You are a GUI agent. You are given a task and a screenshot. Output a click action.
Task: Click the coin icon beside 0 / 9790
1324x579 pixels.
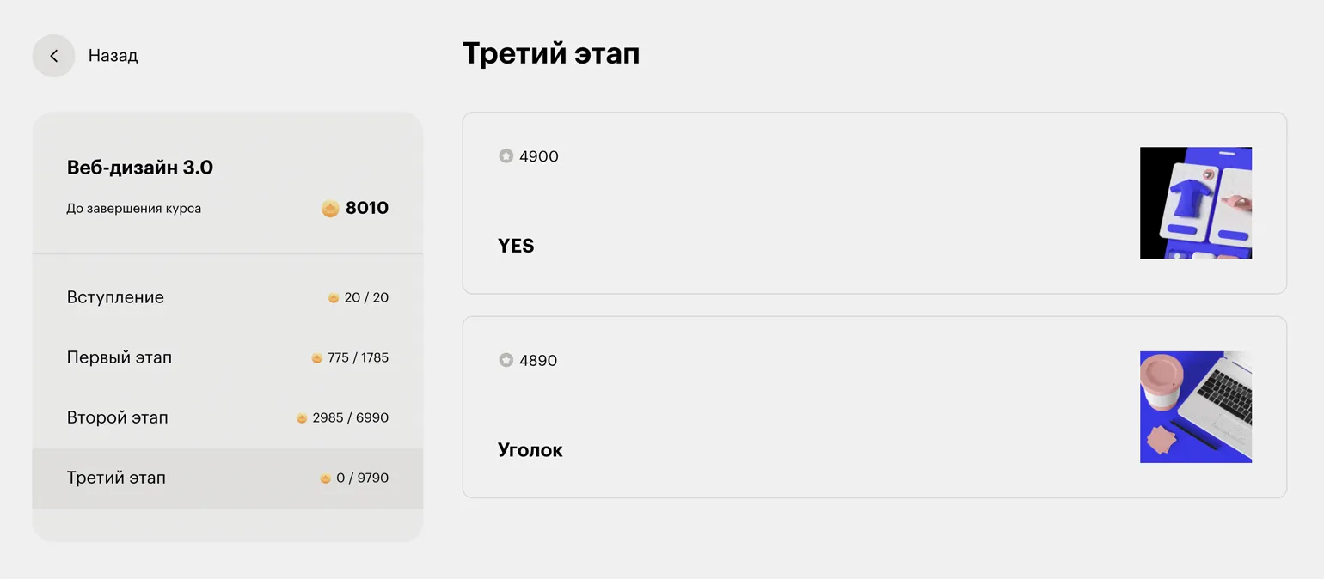[x=326, y=478]
